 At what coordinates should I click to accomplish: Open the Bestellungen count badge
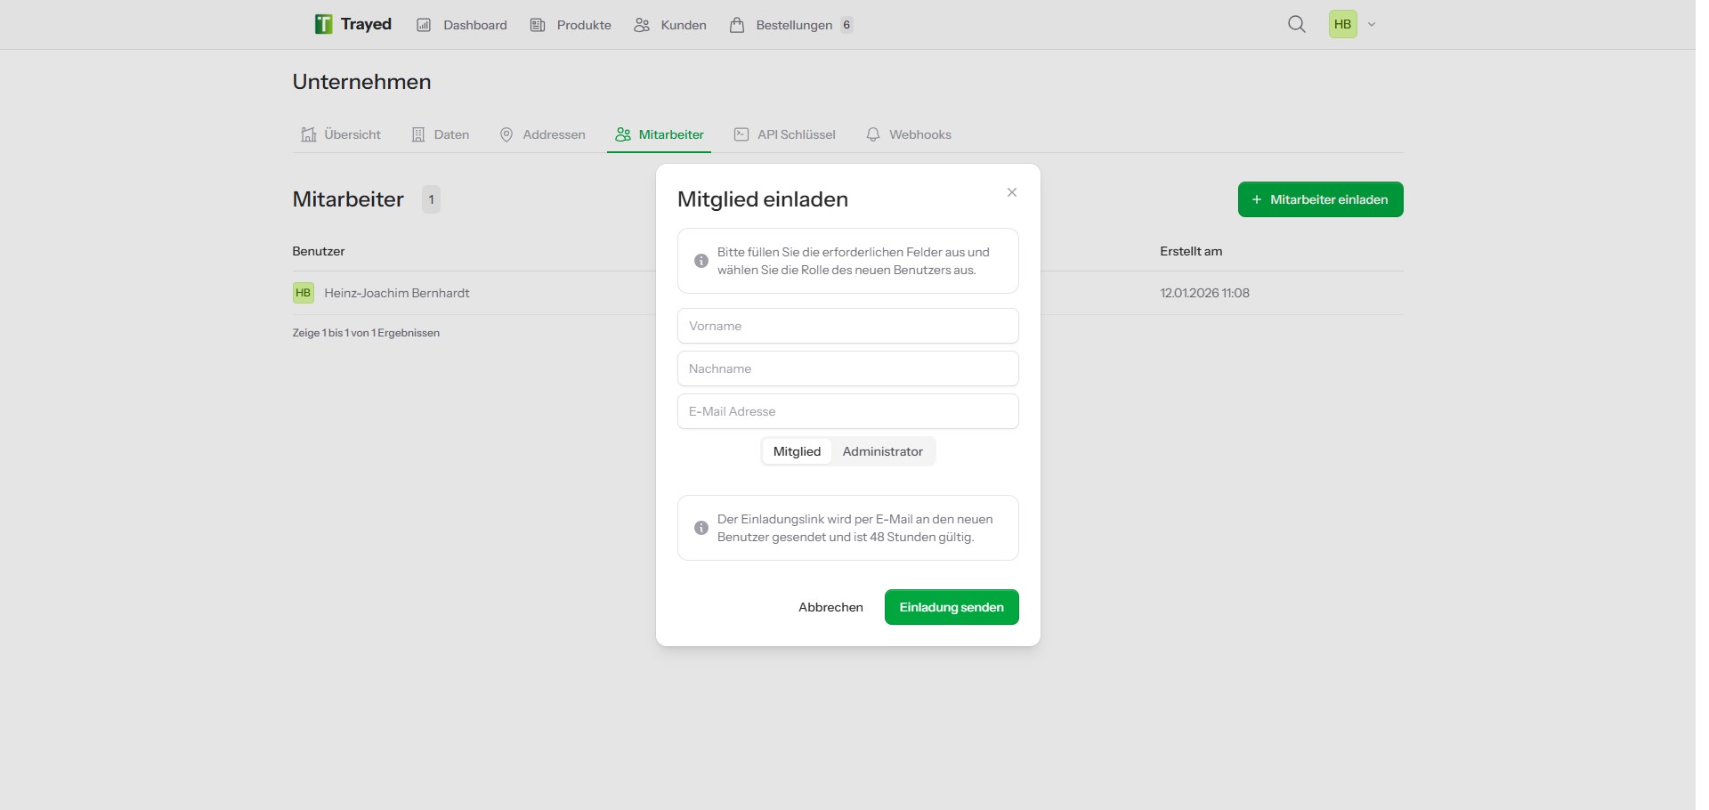(x=846, y=25)
